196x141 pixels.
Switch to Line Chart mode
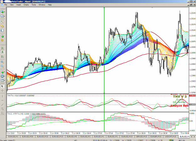(2, 57)
